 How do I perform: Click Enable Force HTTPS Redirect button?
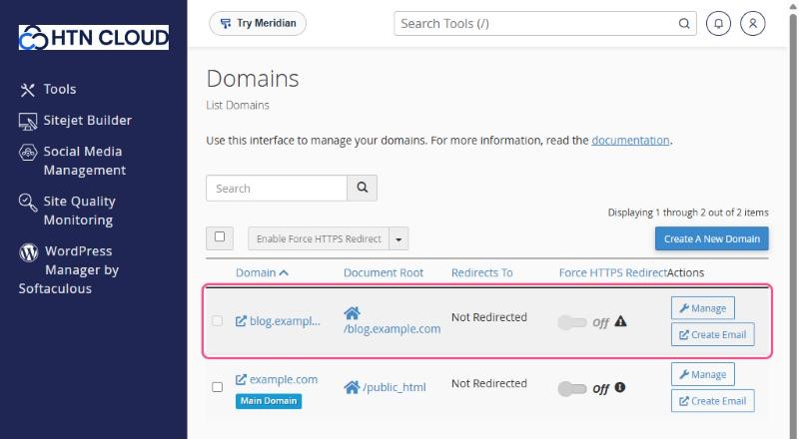[319, 238]
